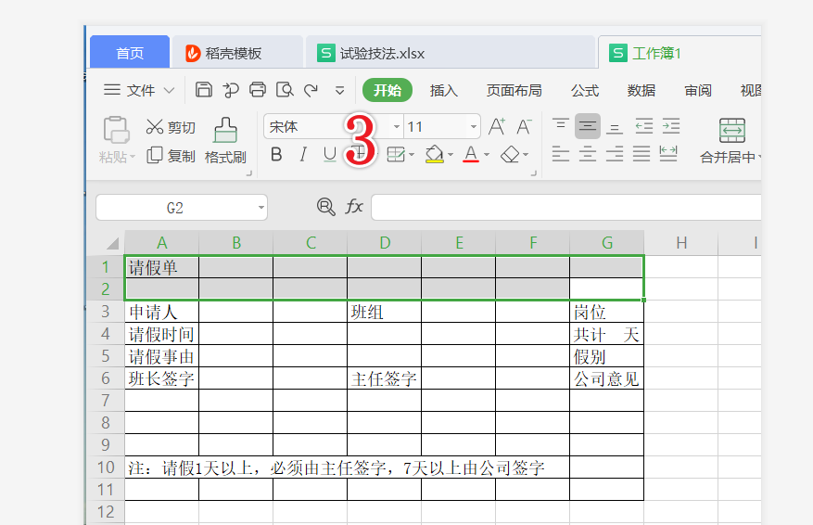Apply red font color A icon
This screenshot has width=813, height=525.
coord(471,154)
